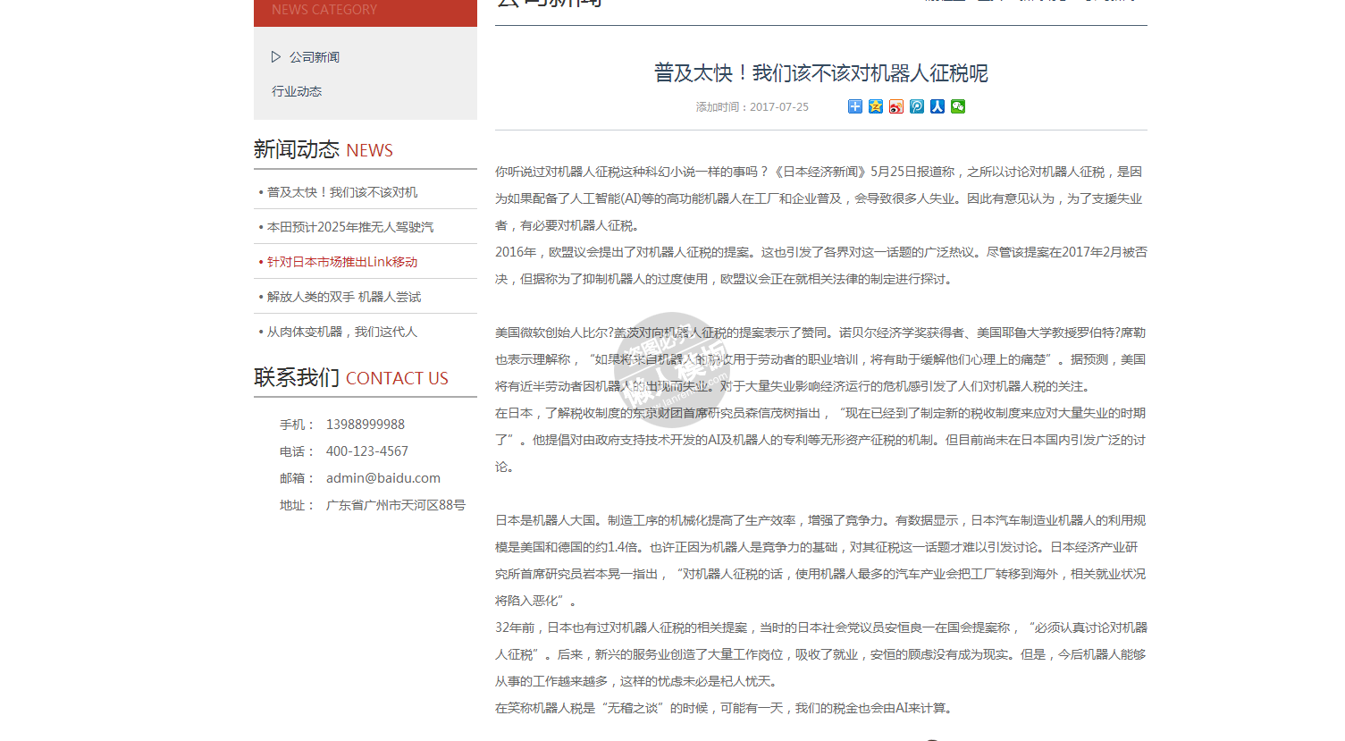Share the article to QQ Zone (yellow star icon)

click(876, 106)
